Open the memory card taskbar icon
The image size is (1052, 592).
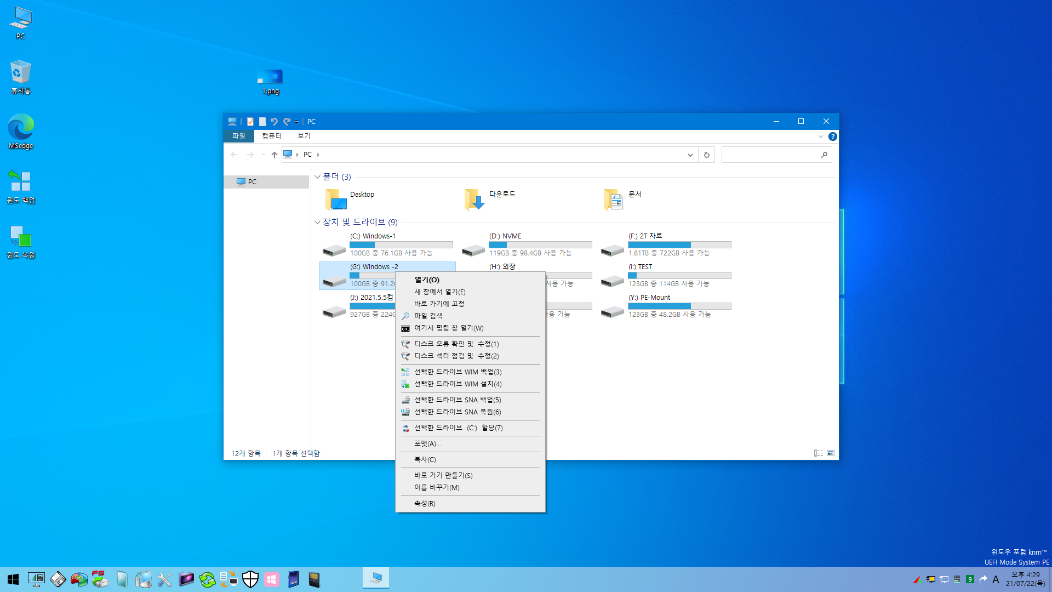(x=314, y=579)
